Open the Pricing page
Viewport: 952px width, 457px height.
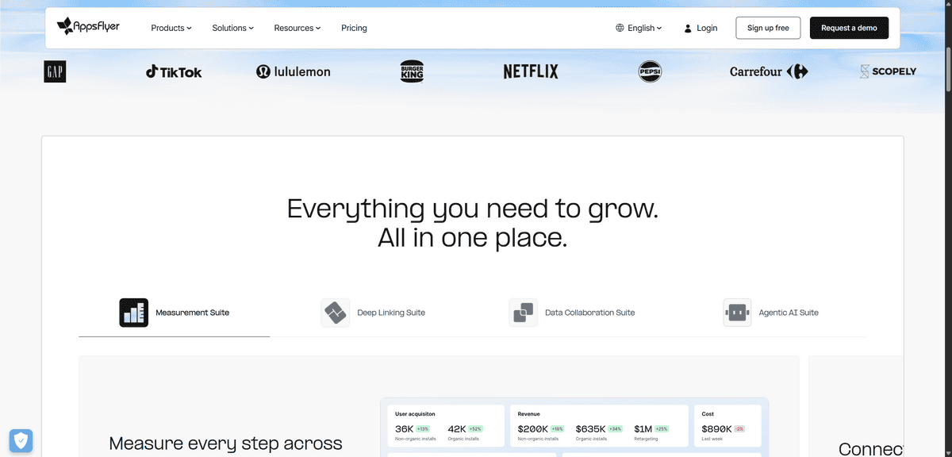coord(354,28)
